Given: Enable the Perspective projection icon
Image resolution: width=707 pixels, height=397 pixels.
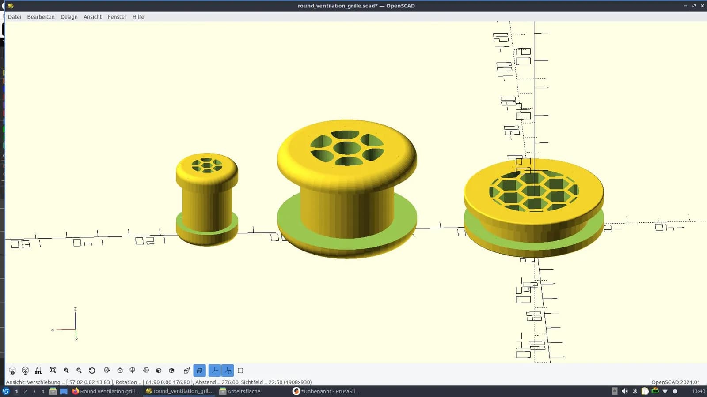Looking at the screenshot, I should click(x=186, y=371).
